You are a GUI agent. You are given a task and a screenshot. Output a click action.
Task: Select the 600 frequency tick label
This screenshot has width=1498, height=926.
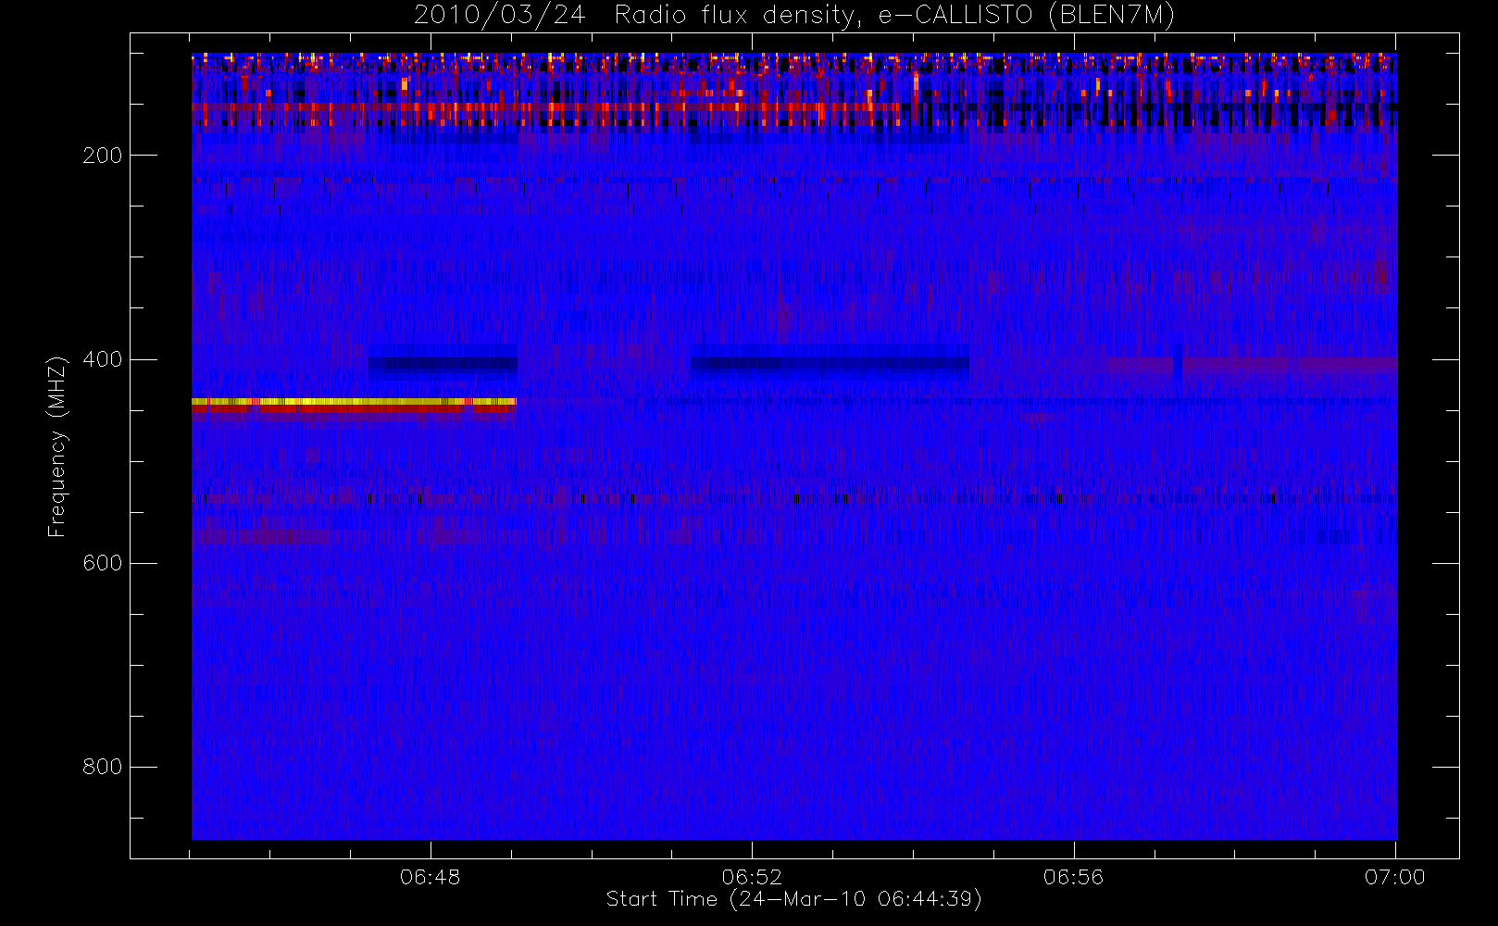tap(103, 563)
